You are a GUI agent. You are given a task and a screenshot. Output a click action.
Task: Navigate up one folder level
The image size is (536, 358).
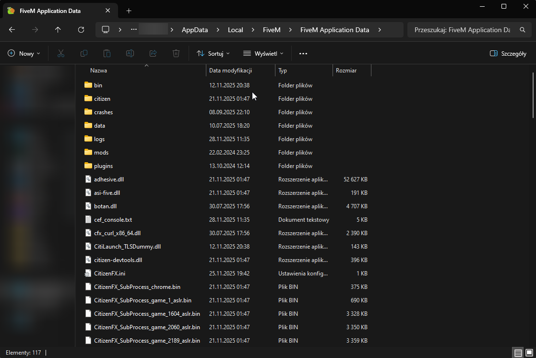58,30
